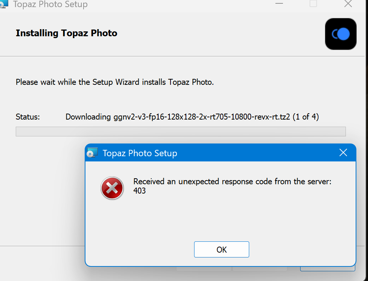Click the main window title "Topaz Photo Setup"
The height and width of the screenshot is (281, 368).
50,4
